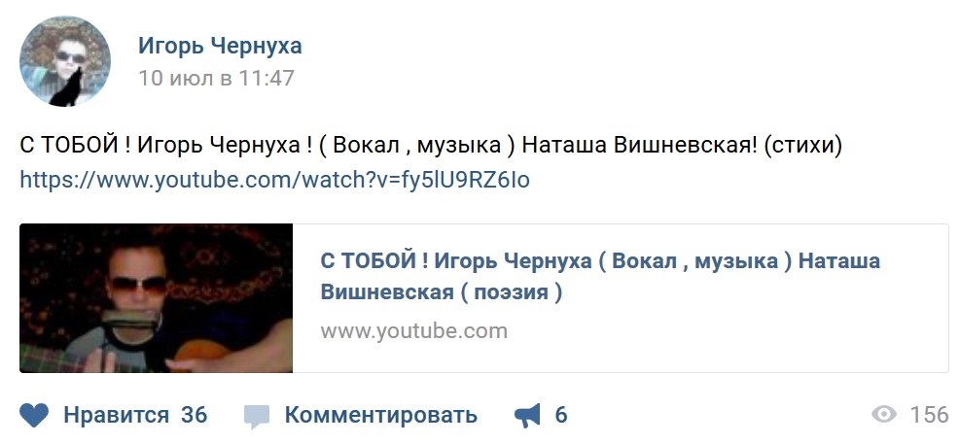Click the view count 156
The height and width of the screenshot is (444, 960).
[x=930, y=415]
